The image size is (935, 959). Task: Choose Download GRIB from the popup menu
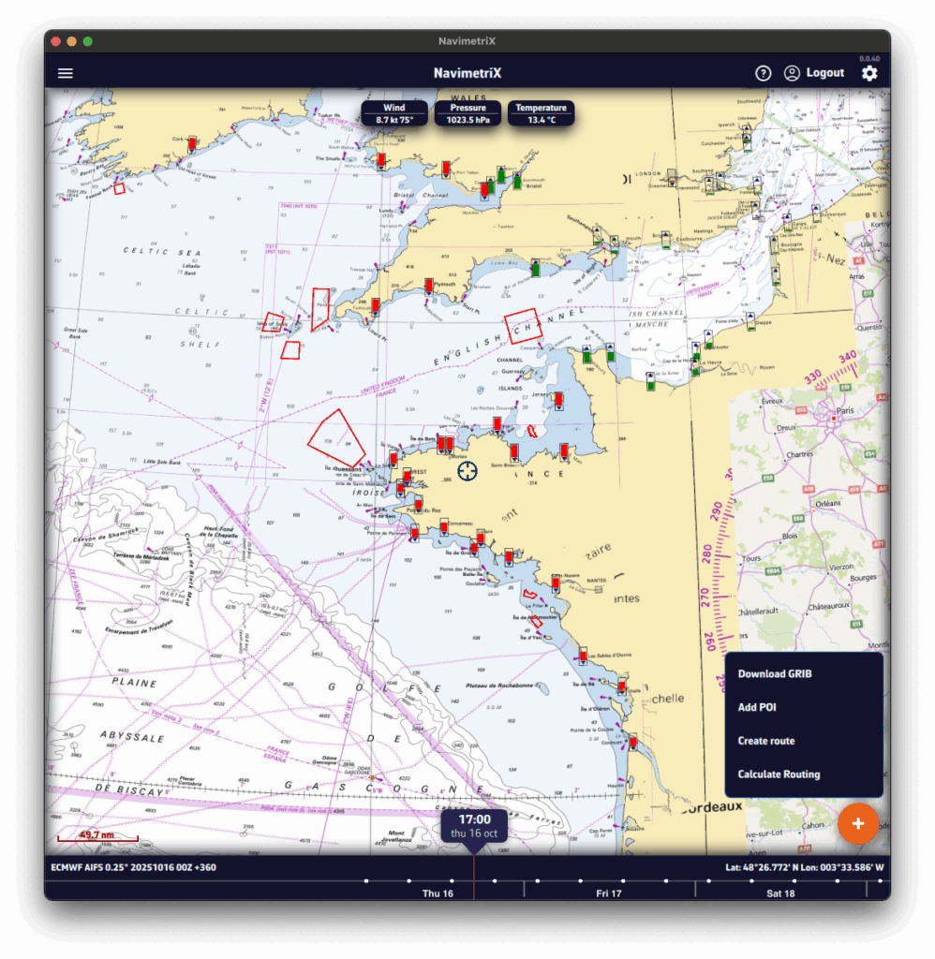pyautogui.click(x=775, y=674)
